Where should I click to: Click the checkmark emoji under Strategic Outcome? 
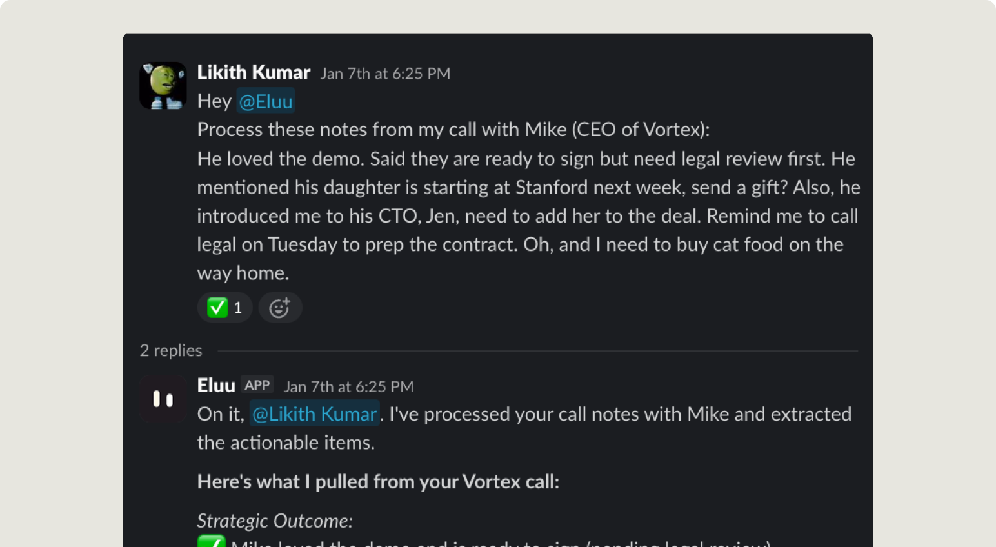click(211, 542)
